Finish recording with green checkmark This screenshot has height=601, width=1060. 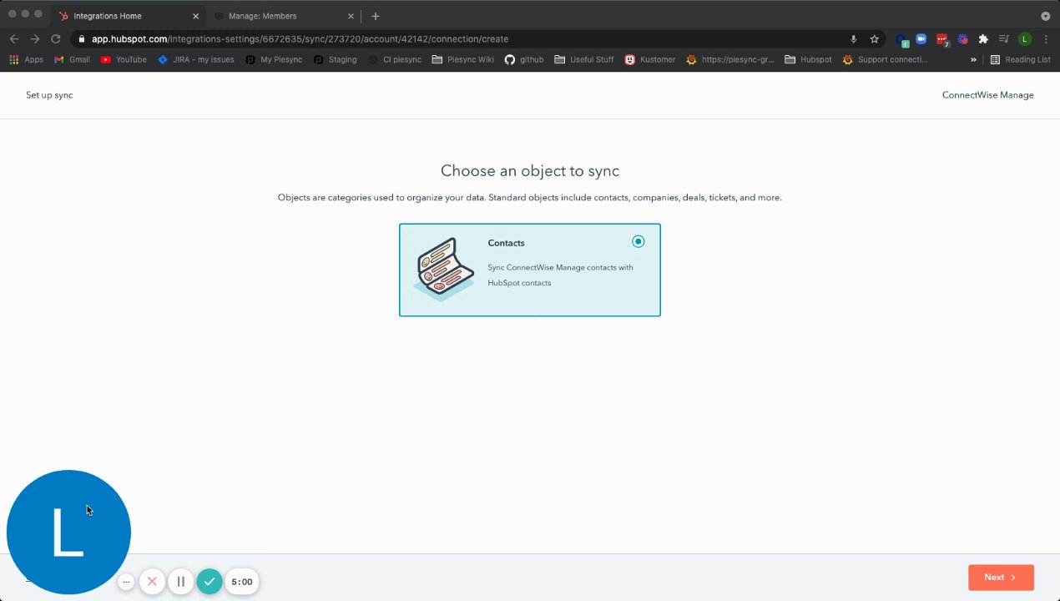209,582
